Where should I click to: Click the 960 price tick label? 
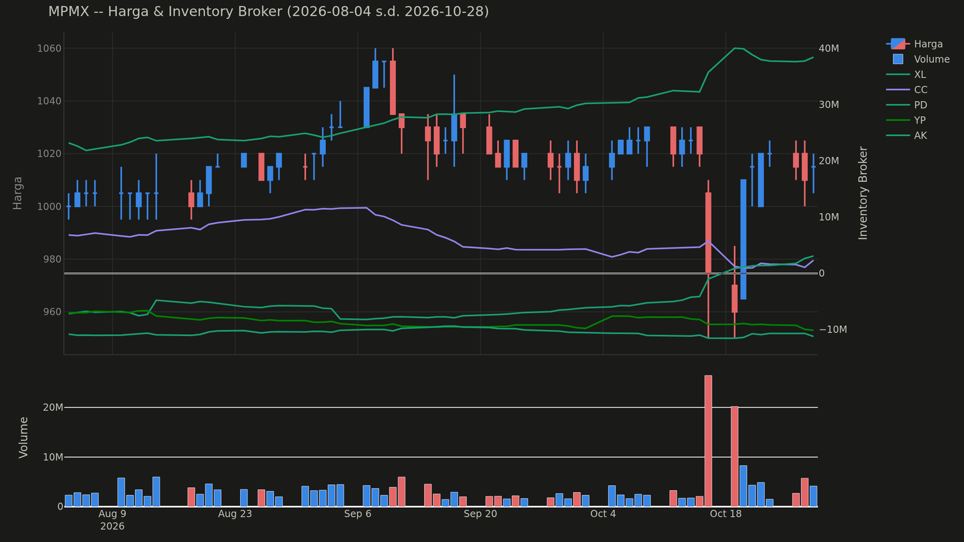pos(52,312)
